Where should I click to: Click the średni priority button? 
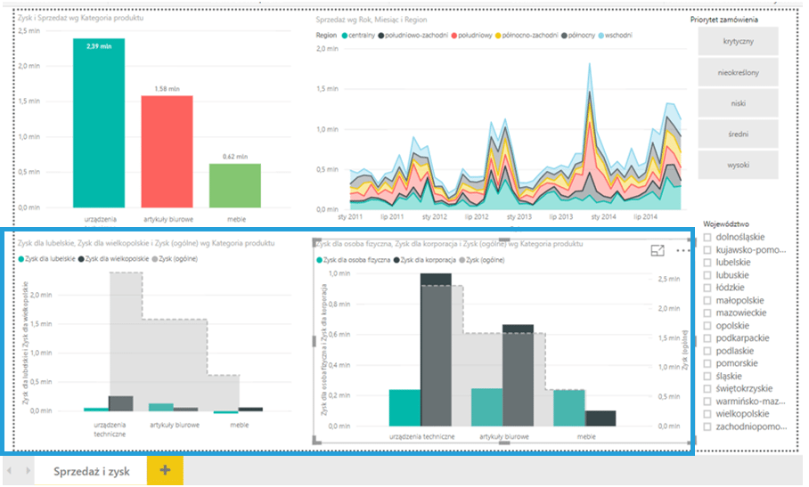[739, 134]
